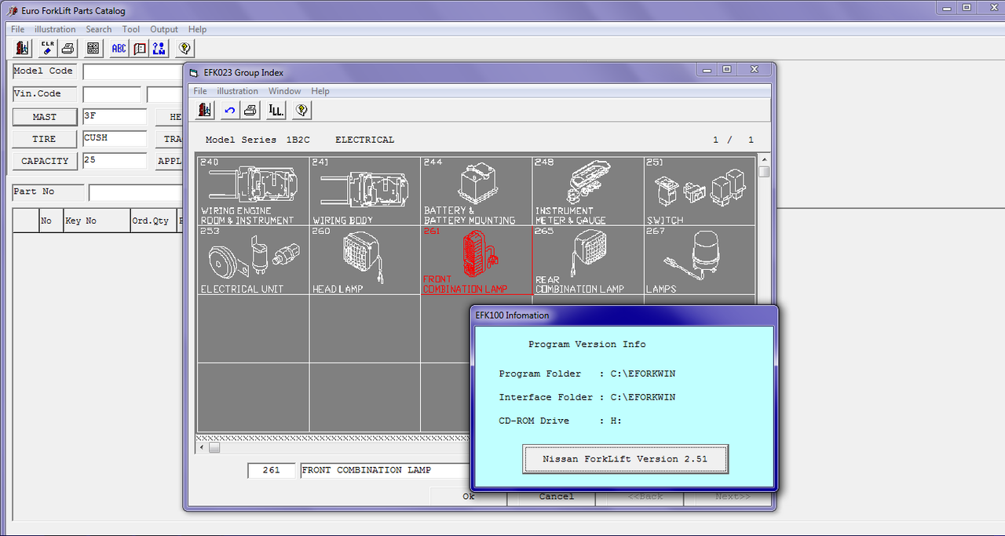Open the File menu in main window
Image resolution: width=1005 pixels, height=536 pixels.
pyautogui.click(x=17, y=29)
